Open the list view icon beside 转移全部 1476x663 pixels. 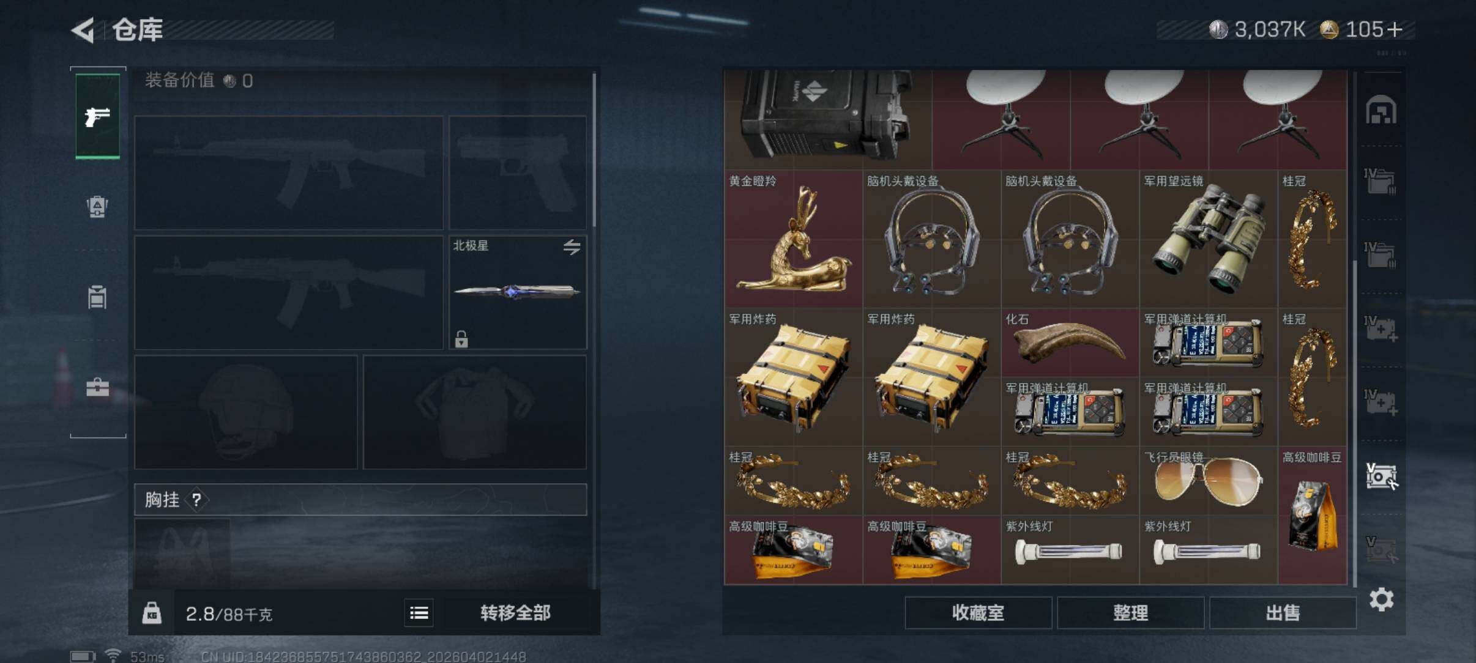pyautogui.click(x=419, y=613)
